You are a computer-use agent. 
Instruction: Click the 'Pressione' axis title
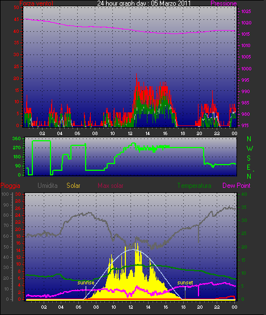pos(223,3)
